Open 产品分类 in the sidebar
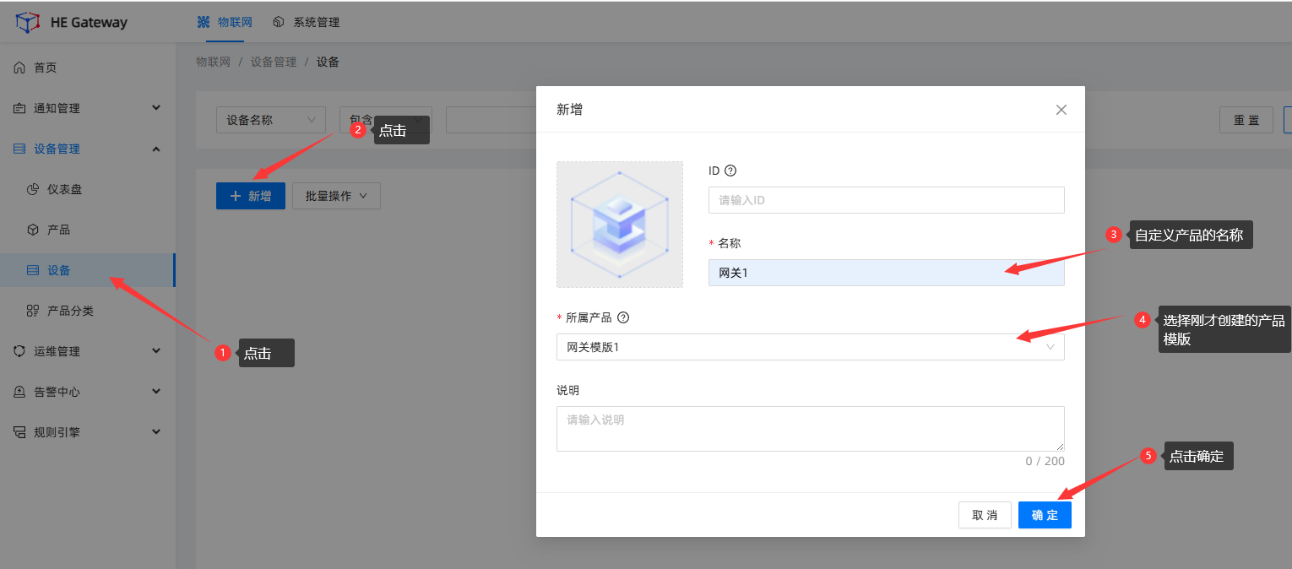The height and width of the screenshot is (569, 1292). 70,311
